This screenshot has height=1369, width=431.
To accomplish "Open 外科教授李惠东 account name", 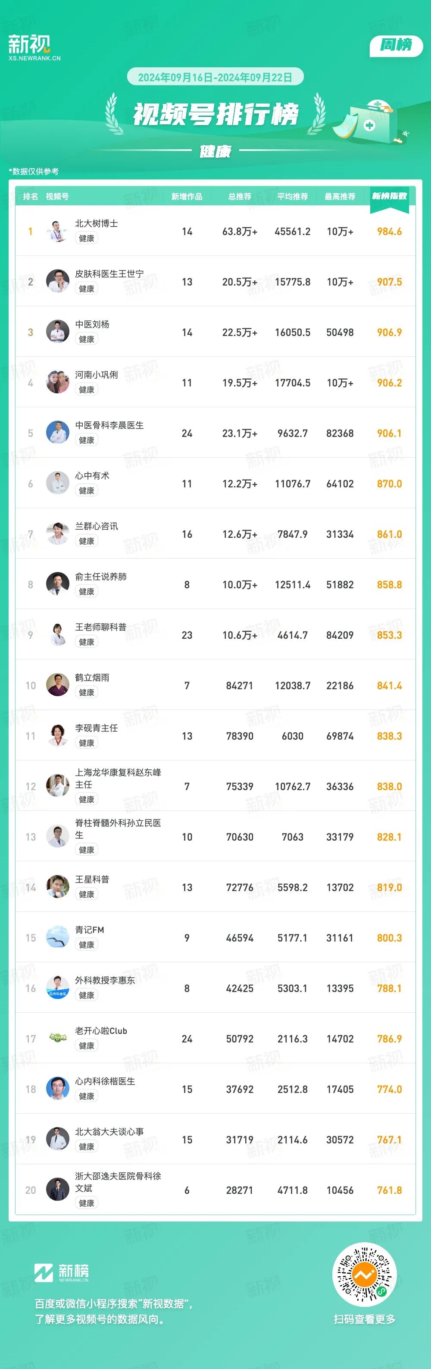I will pyautogui.click(x=105, y=980).
